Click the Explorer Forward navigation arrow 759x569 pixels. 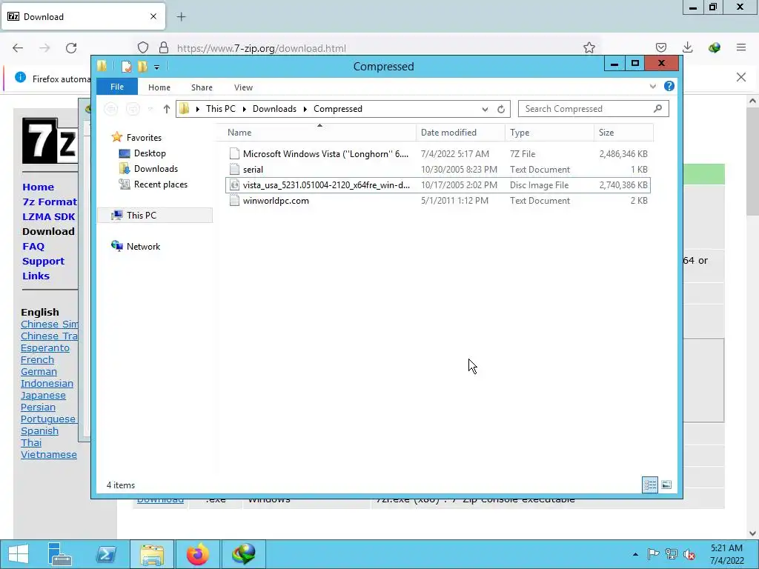click(132, 109)
